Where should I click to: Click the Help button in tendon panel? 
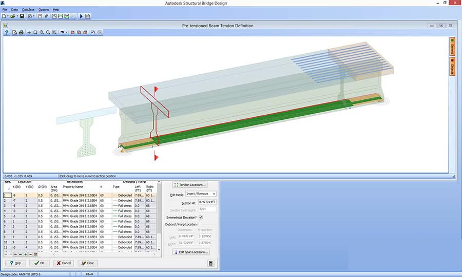(15, 263)
